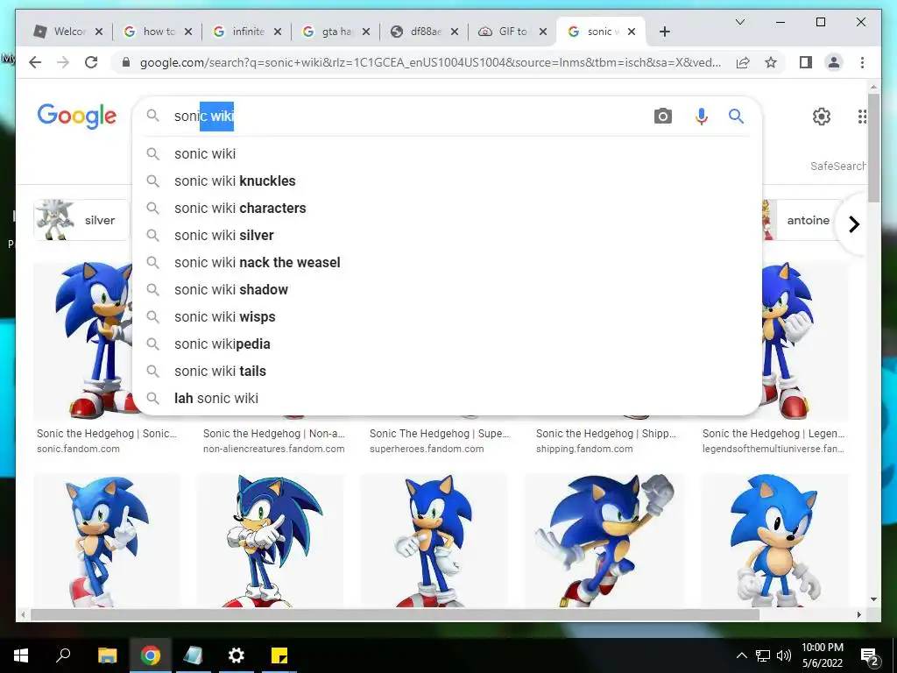Open Sonic thumbnail with crossed arms
The image size is (897, 673).
[270, 540]
